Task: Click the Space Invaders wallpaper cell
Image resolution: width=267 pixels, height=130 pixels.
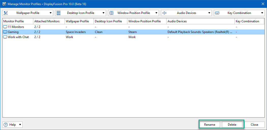Action: (x=76, y=32)
